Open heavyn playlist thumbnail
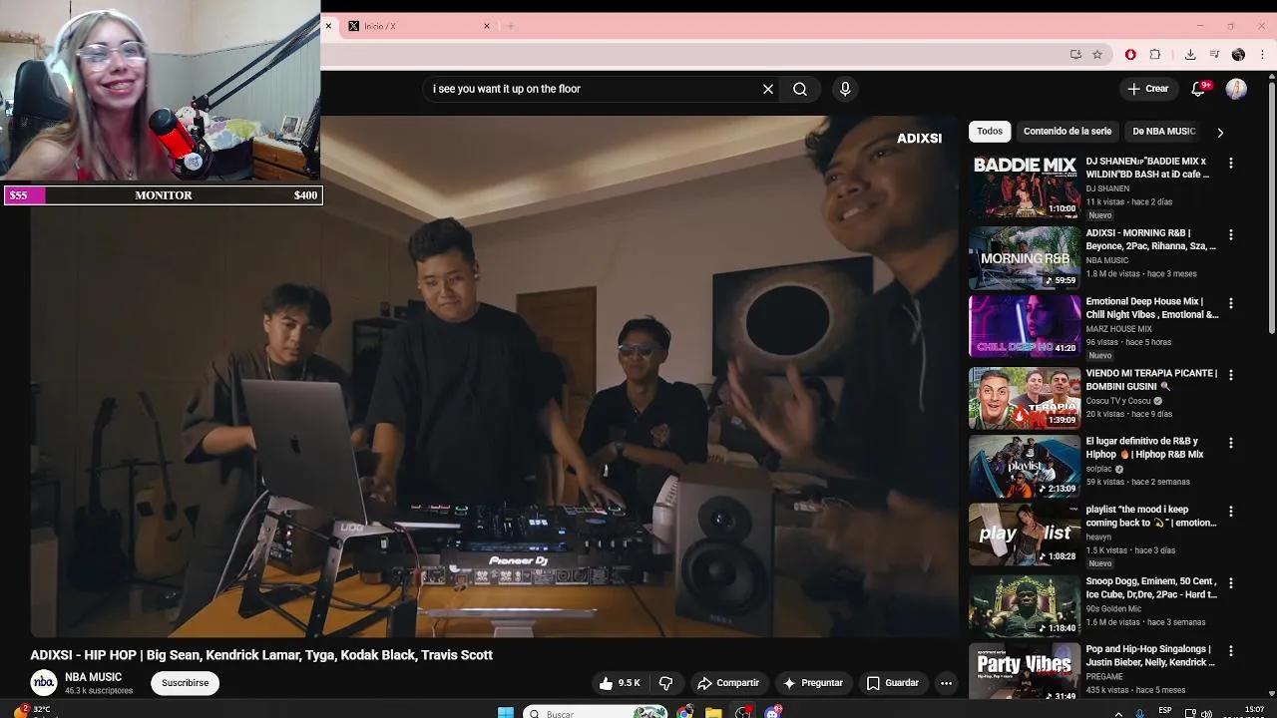The width and height of the screenshot is (1277, 718). (x=1025, y=535)
